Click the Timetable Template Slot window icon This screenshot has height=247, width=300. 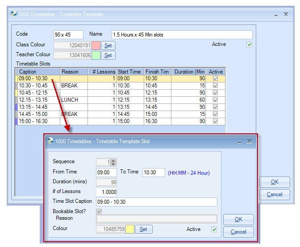tap(50, 141)
